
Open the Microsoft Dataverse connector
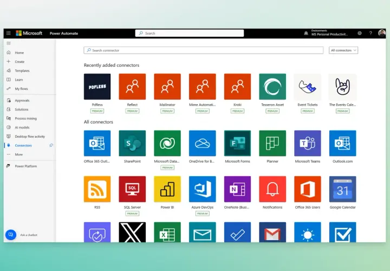(x=167, y=143)
